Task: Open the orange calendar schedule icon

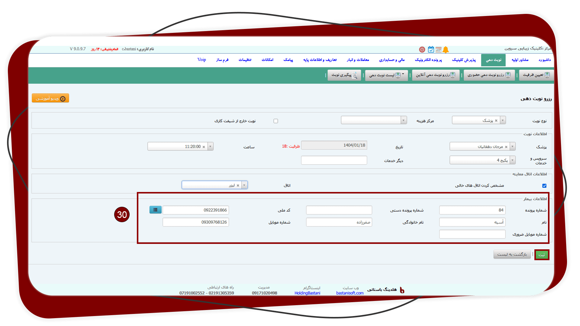Action: 438,50
